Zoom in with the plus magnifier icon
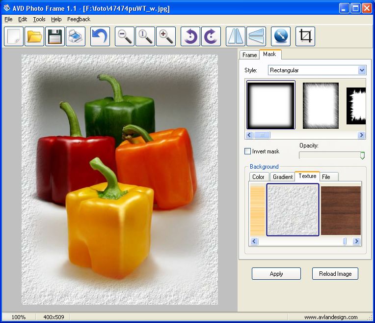The height and width of the screenshot is (323, 375). 166,37
